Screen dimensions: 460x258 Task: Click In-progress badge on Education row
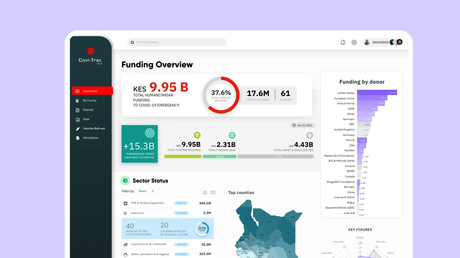pyautogui.click(x=181, y=213)
